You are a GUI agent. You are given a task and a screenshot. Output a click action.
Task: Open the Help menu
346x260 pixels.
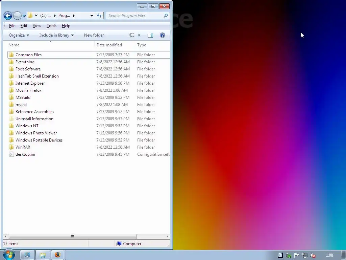[66, 26]
